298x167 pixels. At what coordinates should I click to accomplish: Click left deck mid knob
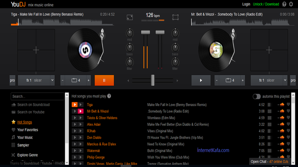click(130, 33)
